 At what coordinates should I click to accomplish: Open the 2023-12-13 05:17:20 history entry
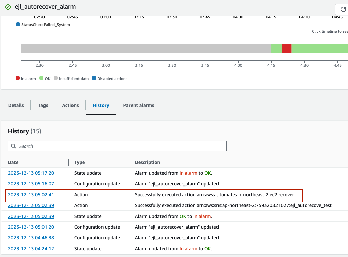(x=31, y=173)
